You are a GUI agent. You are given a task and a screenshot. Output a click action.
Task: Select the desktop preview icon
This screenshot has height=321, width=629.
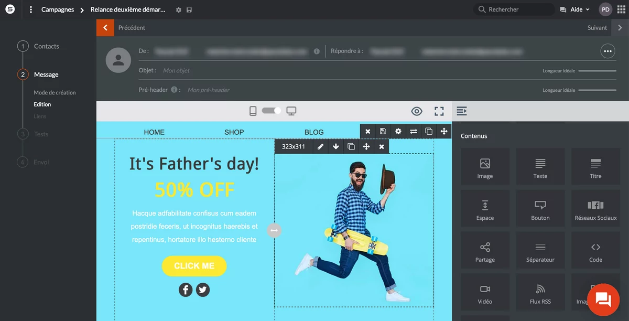pos(291,111)
